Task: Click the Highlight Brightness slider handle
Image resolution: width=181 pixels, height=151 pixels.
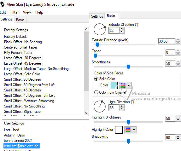Action: [x=128, y=122]
